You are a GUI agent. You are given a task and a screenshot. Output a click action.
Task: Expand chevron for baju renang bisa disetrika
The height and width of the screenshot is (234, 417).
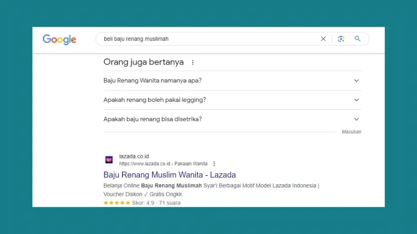tap(356, 119)
